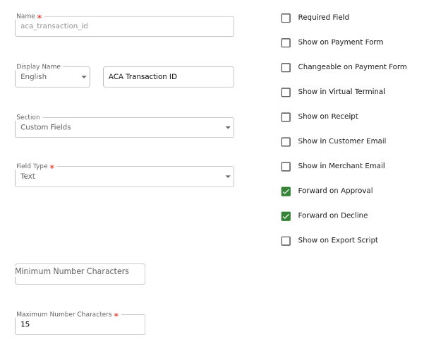
Task: Tick Changeable on Payment Form checkbox
Action: click(x=286, y=68)
